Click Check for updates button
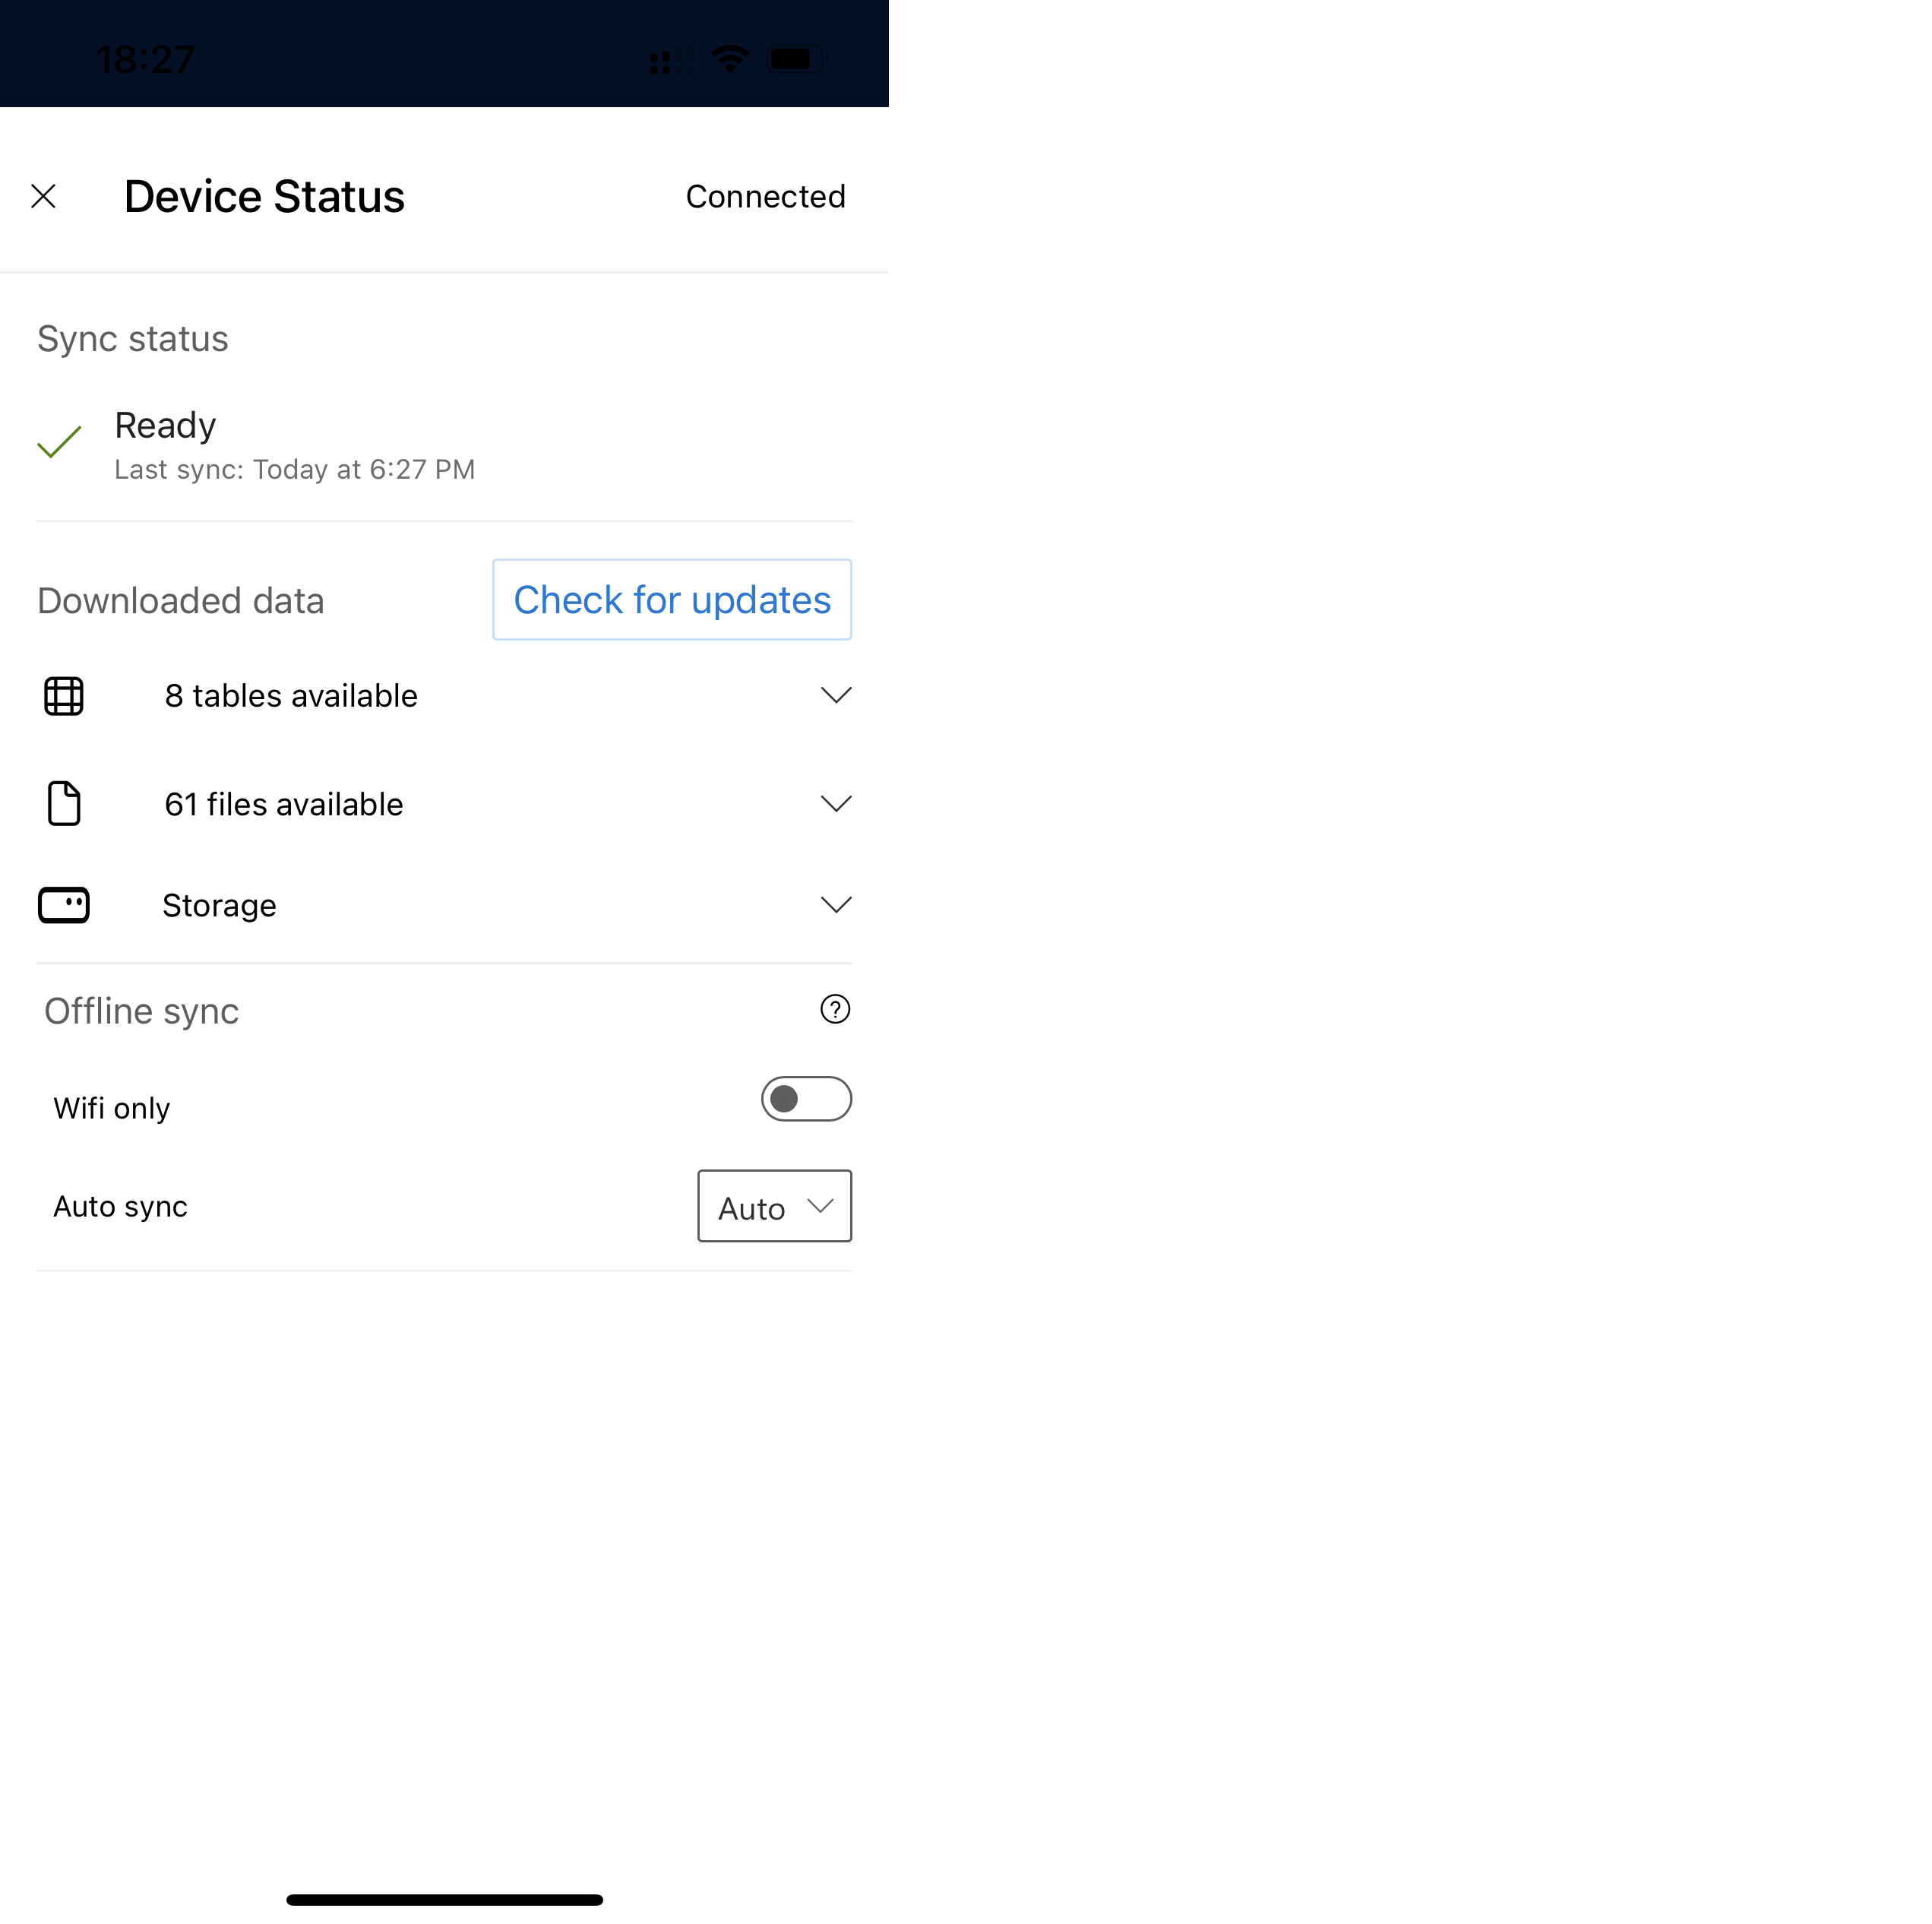The width and height of the screenshot is (1932, 1924). (x=671, y=599)
